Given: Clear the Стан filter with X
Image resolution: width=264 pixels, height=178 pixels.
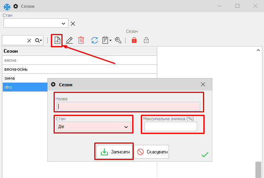Looking at the screenshot, I should click(73, 23).
